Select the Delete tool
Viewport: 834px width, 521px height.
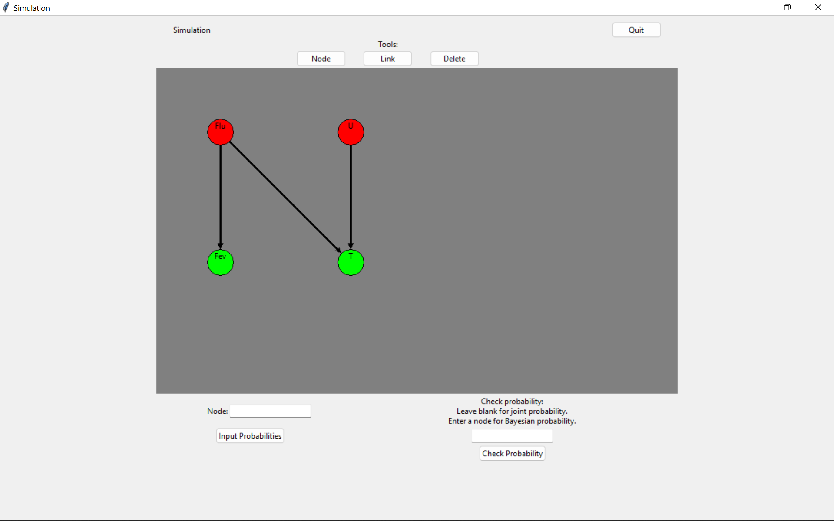click(454, 58)
